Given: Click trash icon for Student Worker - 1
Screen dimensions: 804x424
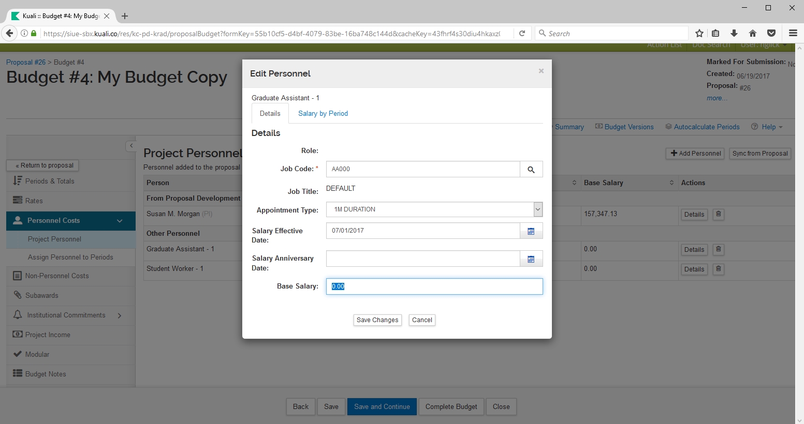Looking at the screenshot, I should coord(718,269).
